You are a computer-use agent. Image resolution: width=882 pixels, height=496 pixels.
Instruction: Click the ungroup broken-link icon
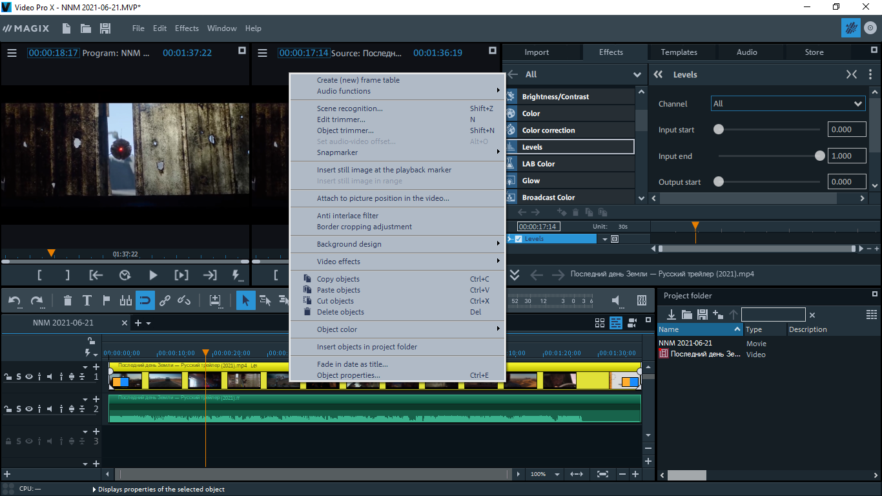[184, 300]
